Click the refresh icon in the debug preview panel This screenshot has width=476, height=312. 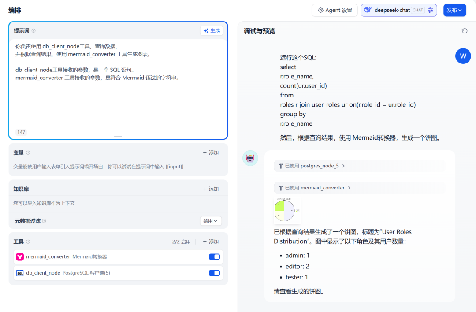tap(465, 31)
